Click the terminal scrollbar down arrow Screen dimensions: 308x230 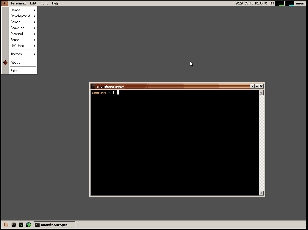pyautogui.click(x=261, y=193)
